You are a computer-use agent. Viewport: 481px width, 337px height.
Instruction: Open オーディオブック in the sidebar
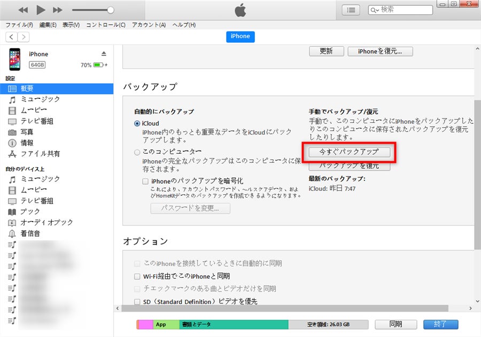coord(41,223)
